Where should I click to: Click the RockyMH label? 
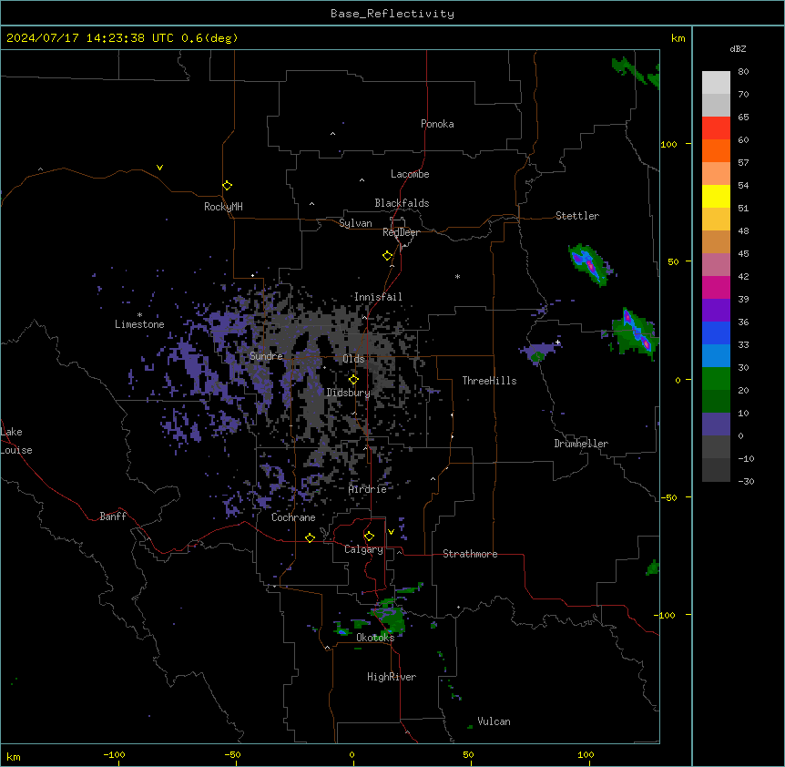(223, 207)
